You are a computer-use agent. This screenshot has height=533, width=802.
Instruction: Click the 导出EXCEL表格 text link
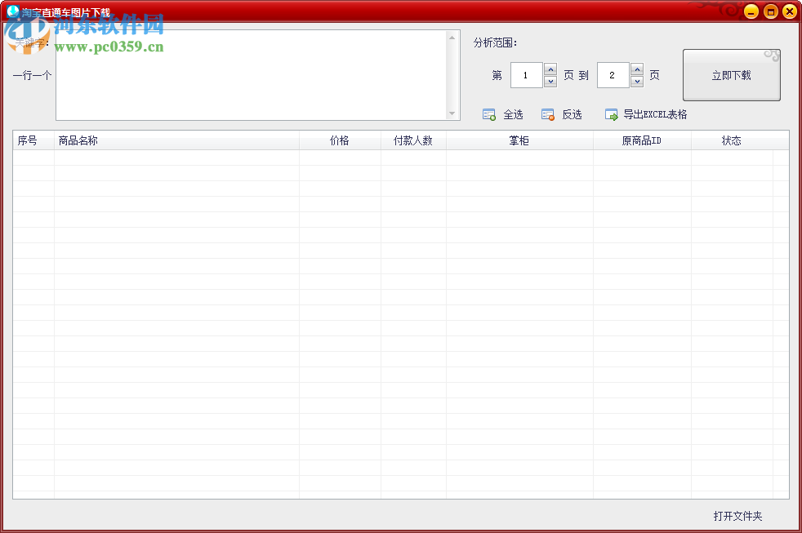point(655,114)
